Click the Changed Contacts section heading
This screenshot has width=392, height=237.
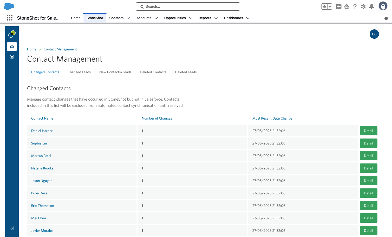pos(49,88)
